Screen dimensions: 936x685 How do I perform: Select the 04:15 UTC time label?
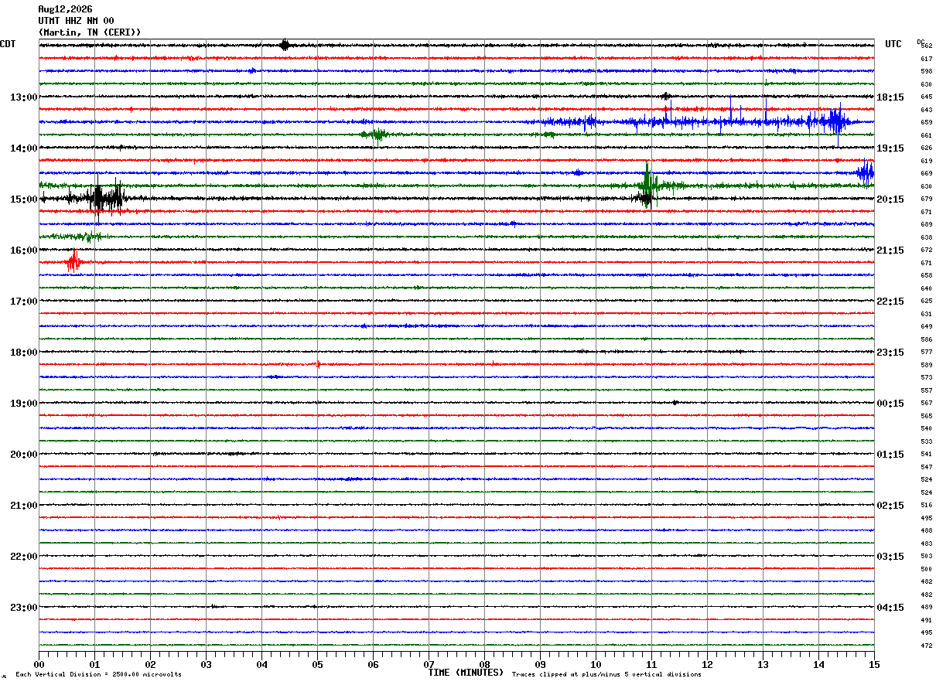pos(890,607)
